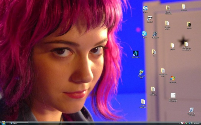
Task: Open the Windows Start menu orb
Action: pyautogui.click(x=3, y=123)
